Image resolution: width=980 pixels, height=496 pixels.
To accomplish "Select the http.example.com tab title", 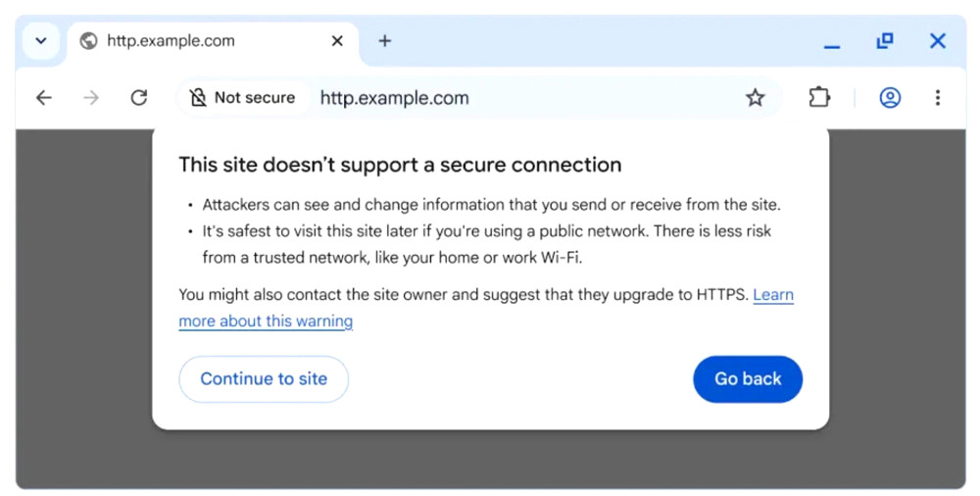I will 171,41.
